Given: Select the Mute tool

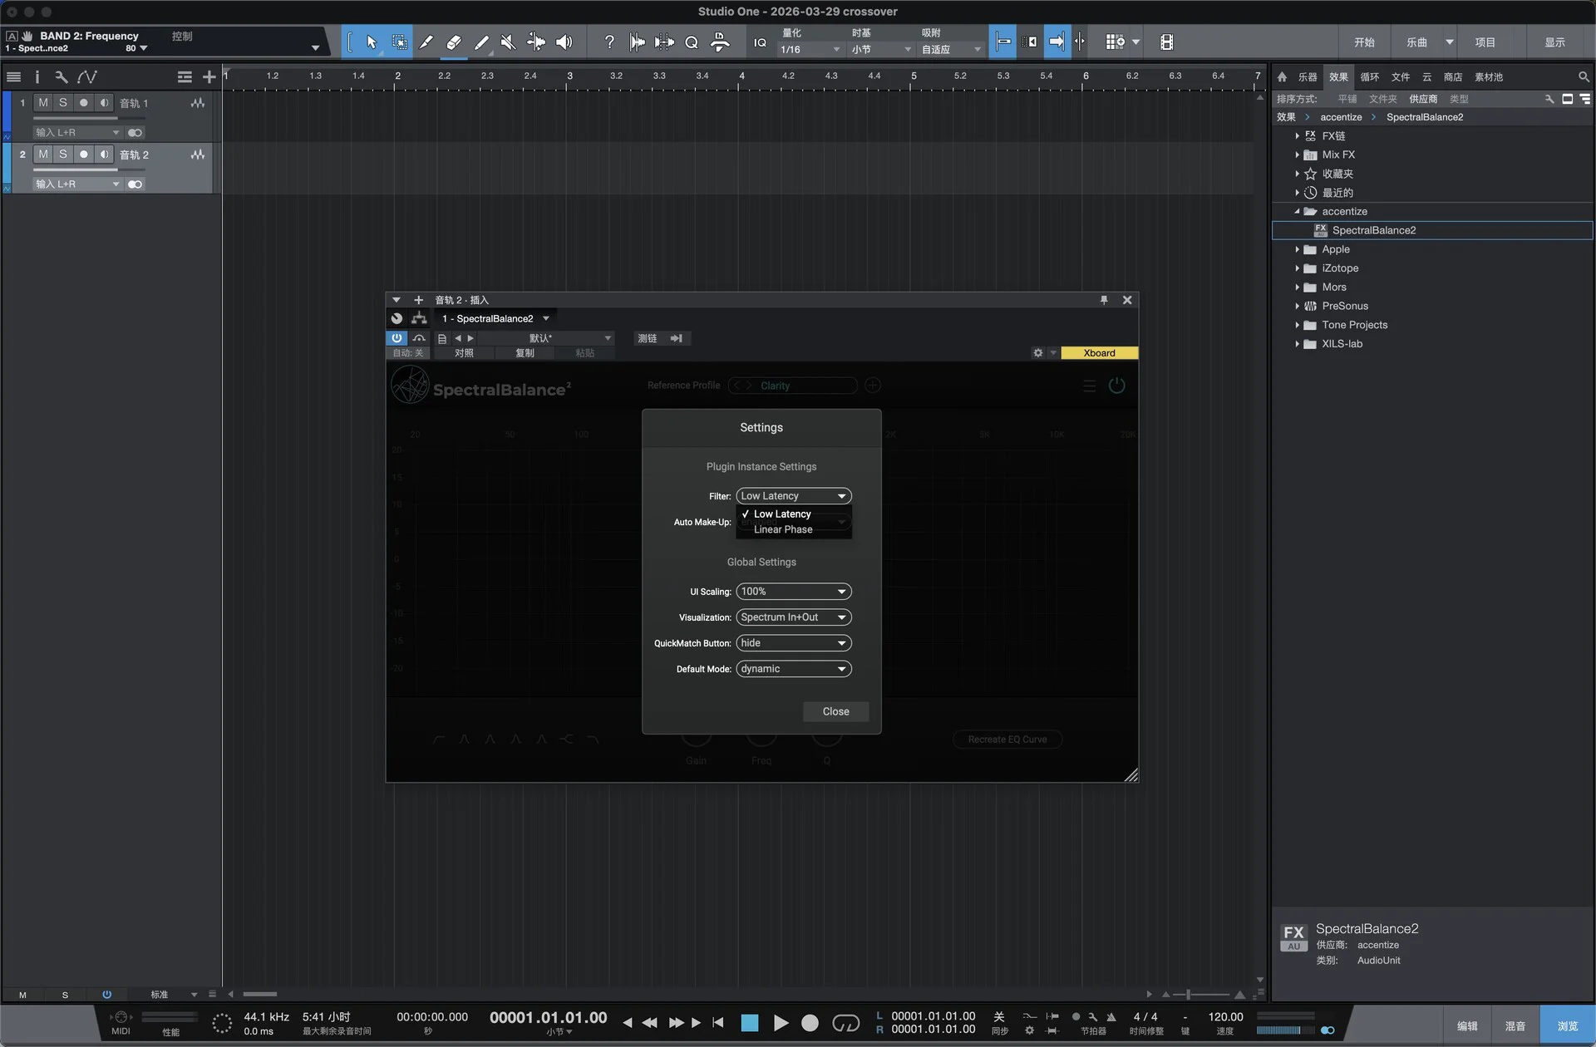Looking at the screenshot, I should 508,42.
